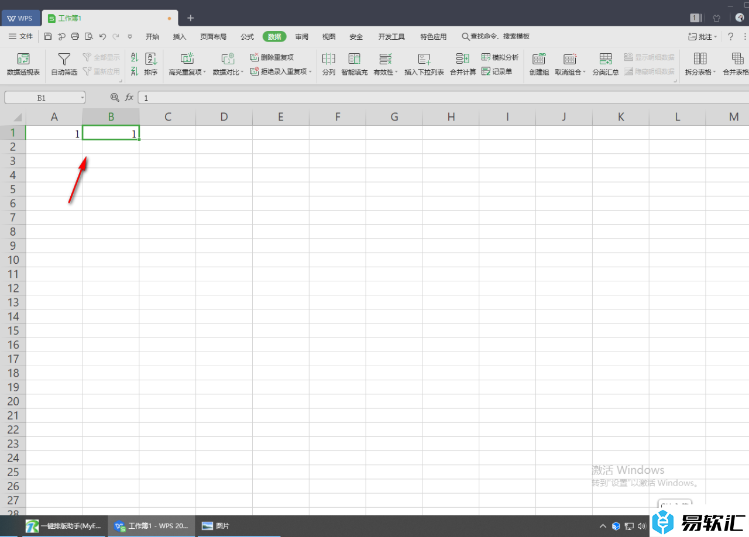The width and height of the screenshot is (749, 537).
Task: Click the zoom magnifier icon beside fx
Action: click(115, 98)
